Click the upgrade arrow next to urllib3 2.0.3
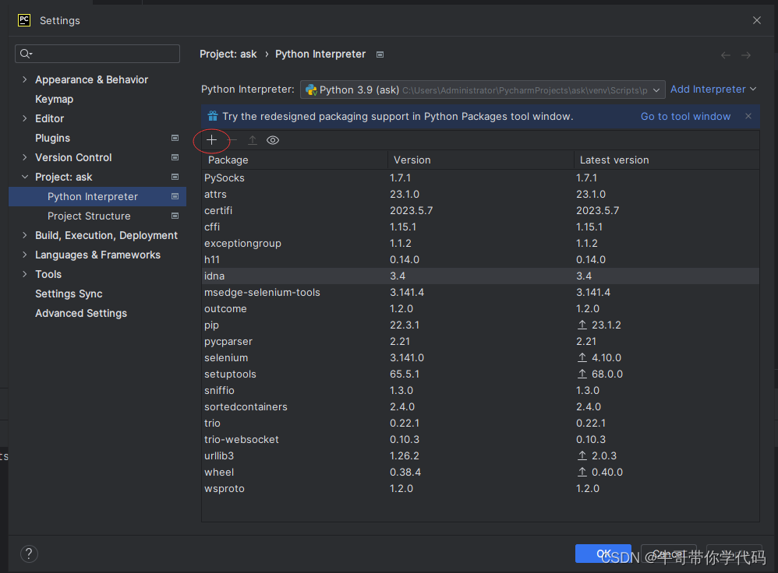 click(582, 455)
